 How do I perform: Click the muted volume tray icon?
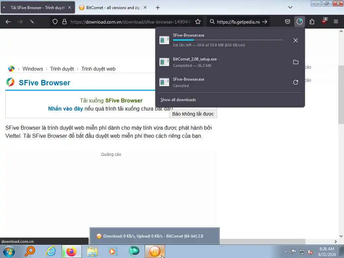pyautogui.click(x=310, y=252)
